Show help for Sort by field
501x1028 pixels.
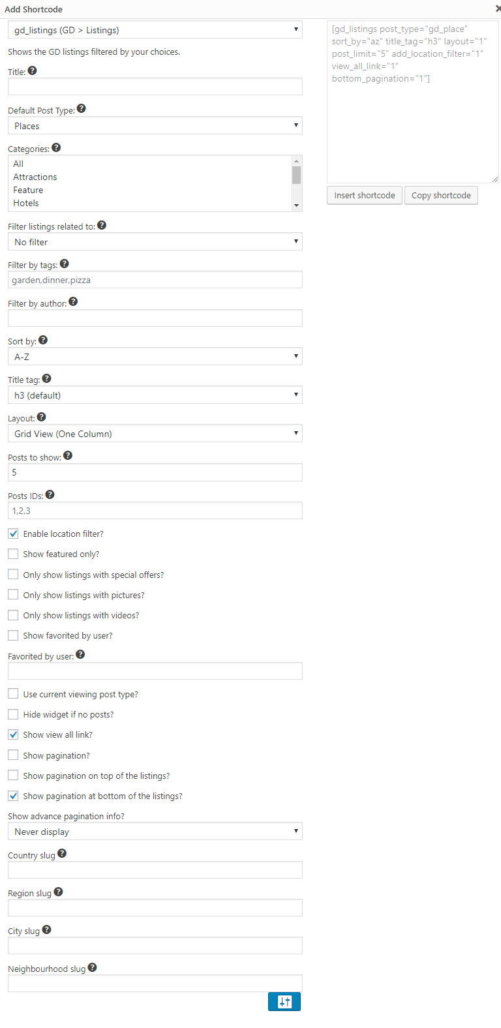[x=43, y=340]
